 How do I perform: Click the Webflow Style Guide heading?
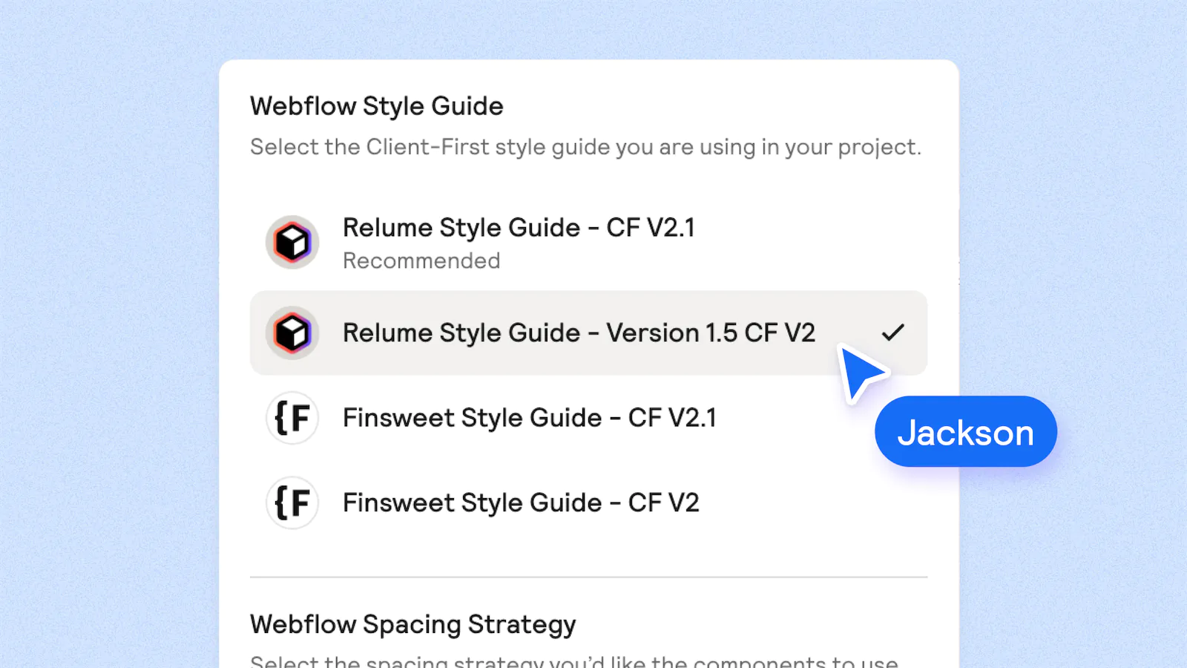(x=376, y=106)
